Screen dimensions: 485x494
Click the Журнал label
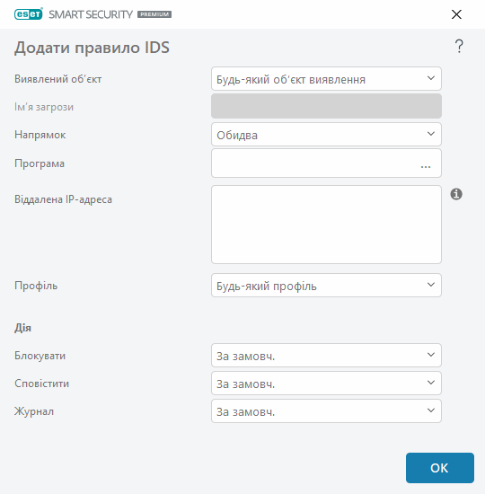coord(34,411)
